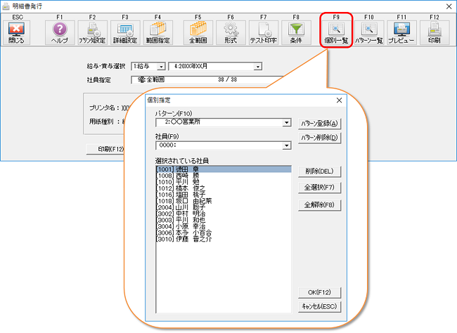Open 個別一覧 individual list

336,32
